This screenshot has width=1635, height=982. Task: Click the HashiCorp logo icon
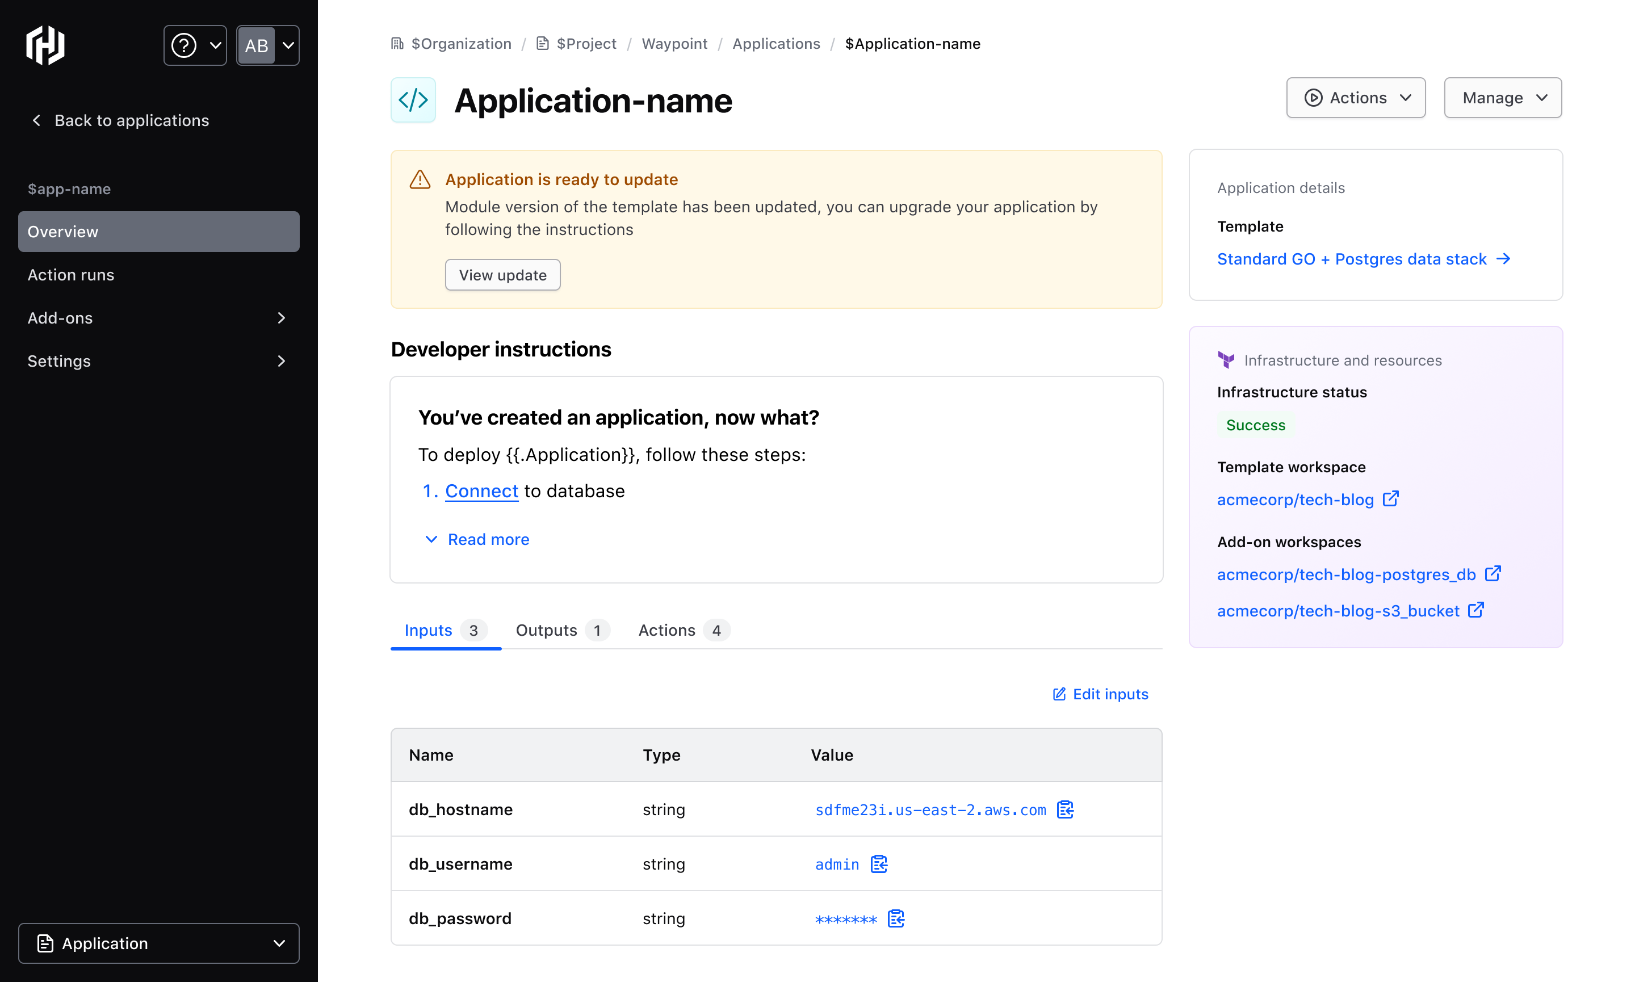45,45
